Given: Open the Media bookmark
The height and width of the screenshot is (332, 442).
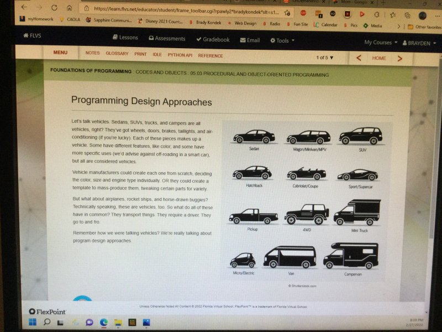Looking at the screenshot, I should point(372,25).
